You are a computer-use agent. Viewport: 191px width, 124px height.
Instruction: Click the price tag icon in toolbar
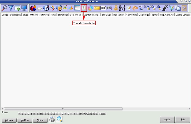coord(97,8)
